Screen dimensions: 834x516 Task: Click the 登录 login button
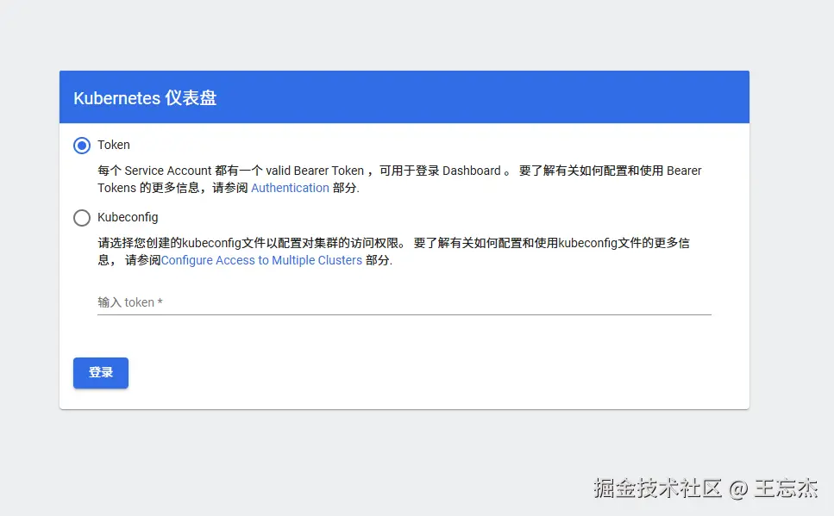(x=101, y=372)
